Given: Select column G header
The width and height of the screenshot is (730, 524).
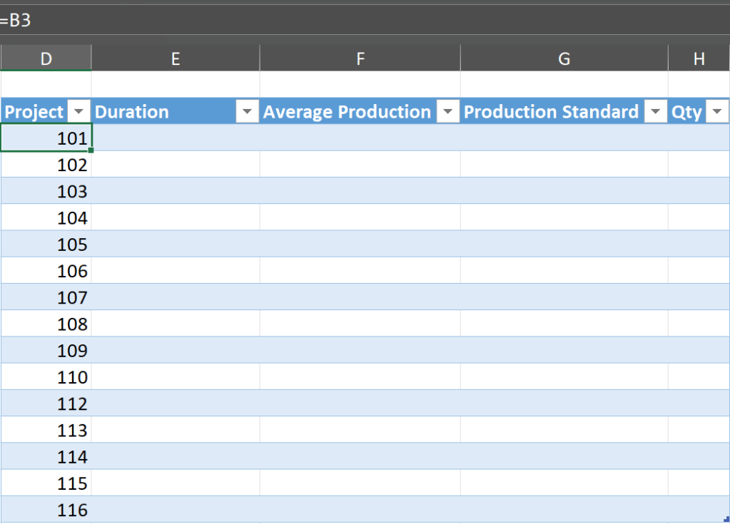Looking at the screenshot, I should (x=564, y=58).
